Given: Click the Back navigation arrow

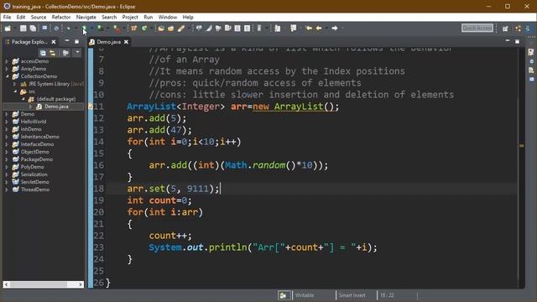Looking at the screenshot, I should coord(319,28).
